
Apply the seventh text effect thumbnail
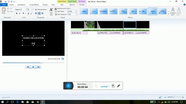[x=143, y=12]
